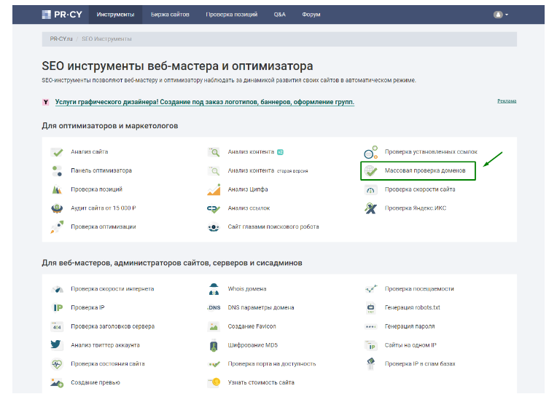Open the Генерация robots.txt tool

(412, 307)
